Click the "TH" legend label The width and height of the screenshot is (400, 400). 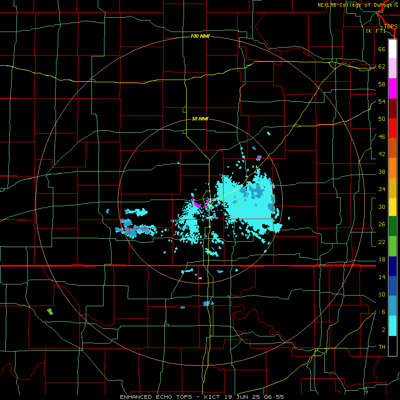tap(382, 347)
